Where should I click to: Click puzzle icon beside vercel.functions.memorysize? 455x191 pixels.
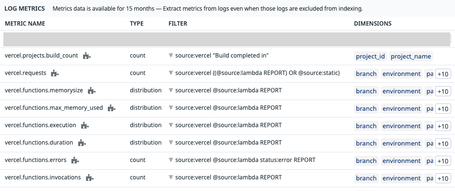click(x=92, y=91)
